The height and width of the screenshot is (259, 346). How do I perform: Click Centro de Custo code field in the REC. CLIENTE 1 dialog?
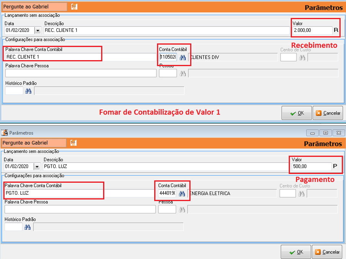pyautogui.click(x=288, y=57)
